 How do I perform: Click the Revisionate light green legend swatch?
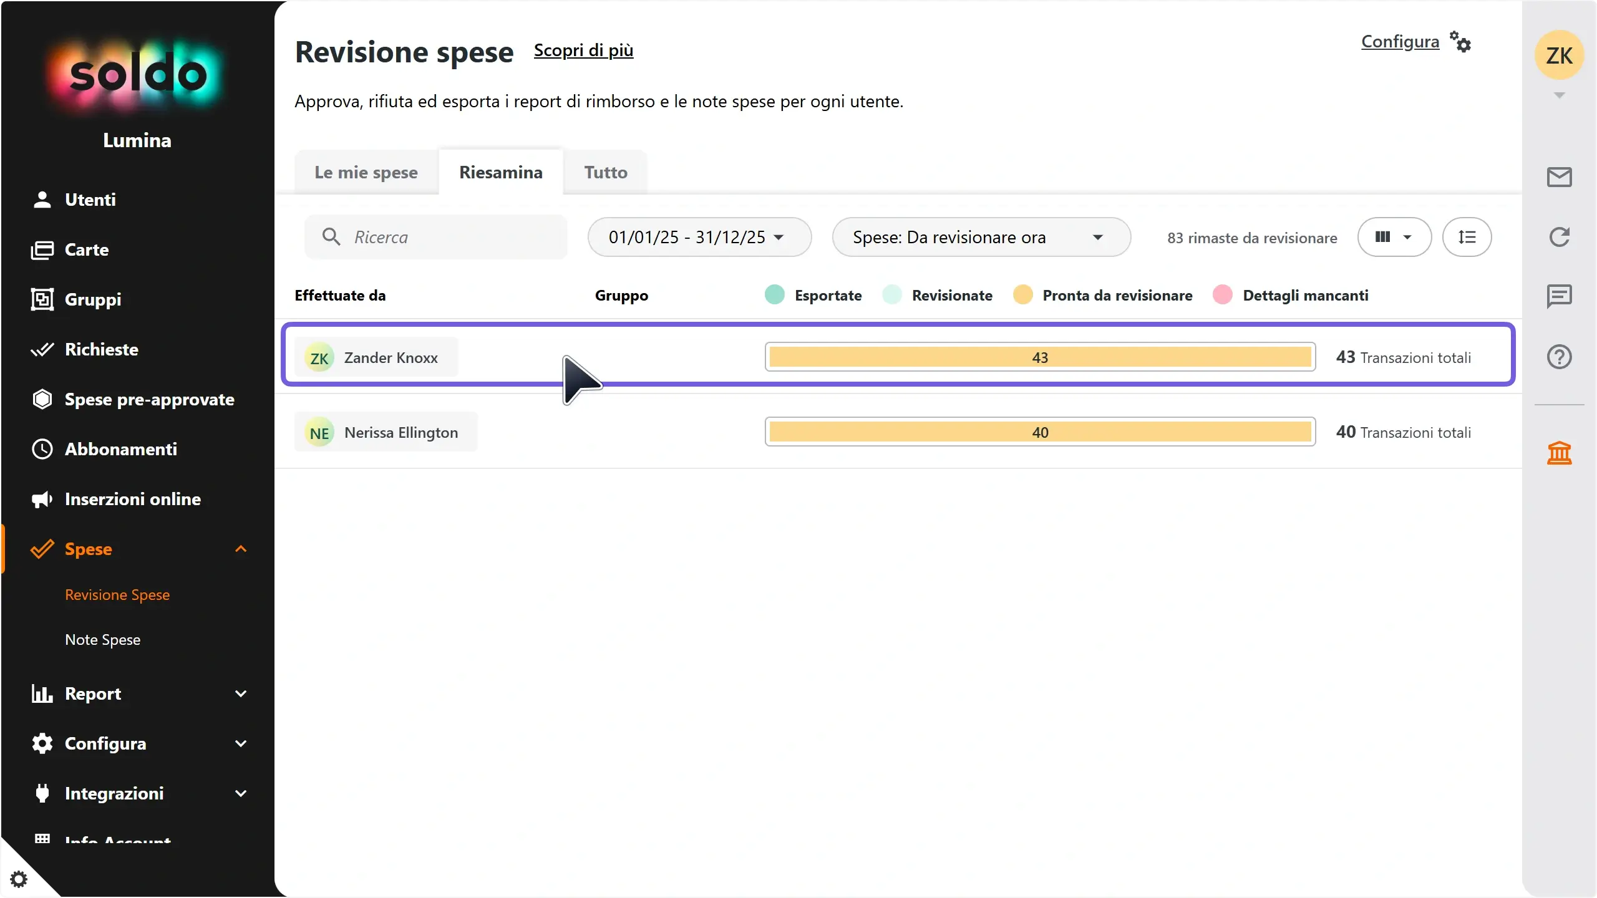click(892, 295)
